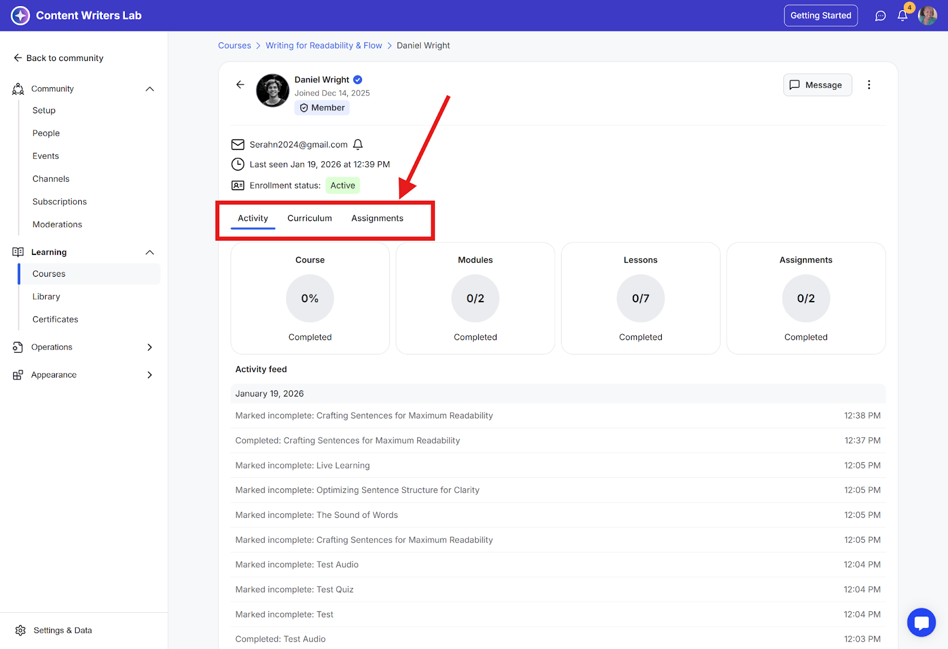Screen dimensions: 948x649
Task: Open Moderations in the sidebar
Action: point(57,225)
